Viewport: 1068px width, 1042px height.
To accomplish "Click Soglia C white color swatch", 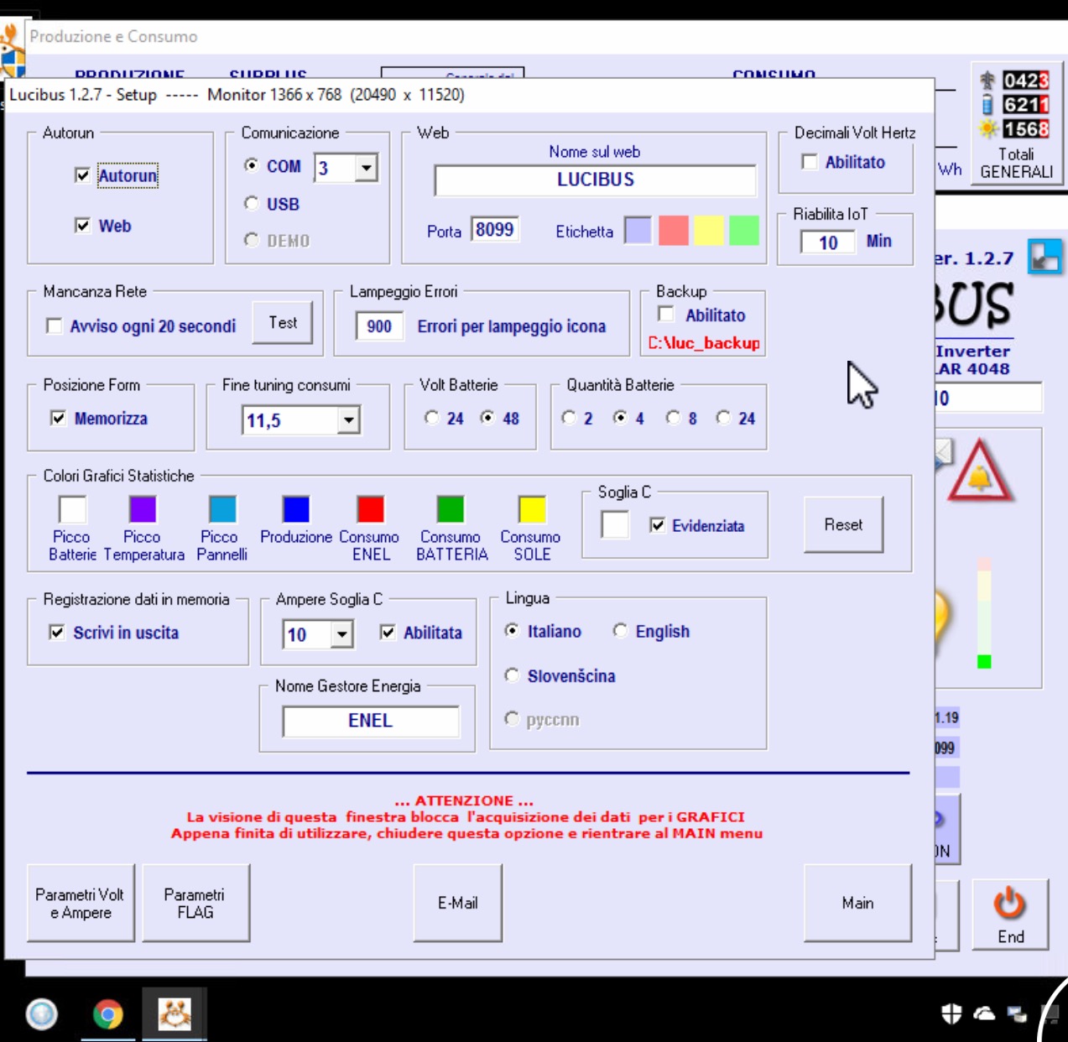I will [x=615, y=524].
